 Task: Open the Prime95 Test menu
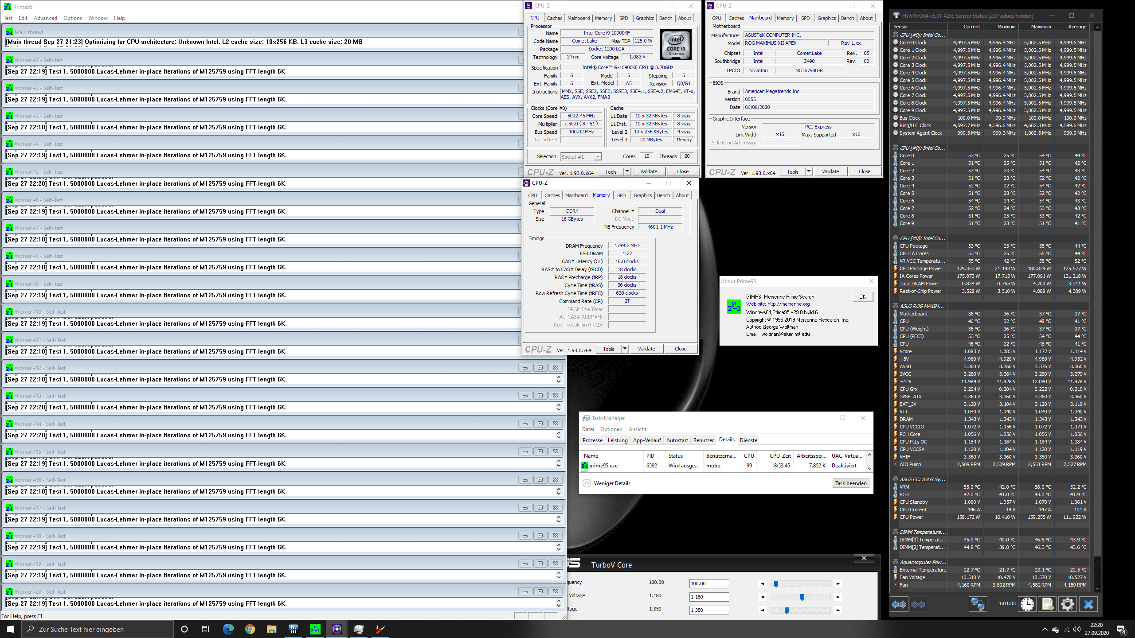(x=8, y=18)
